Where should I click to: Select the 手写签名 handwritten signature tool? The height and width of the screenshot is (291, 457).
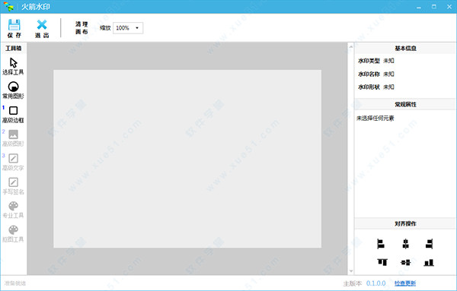coord(13,185)
